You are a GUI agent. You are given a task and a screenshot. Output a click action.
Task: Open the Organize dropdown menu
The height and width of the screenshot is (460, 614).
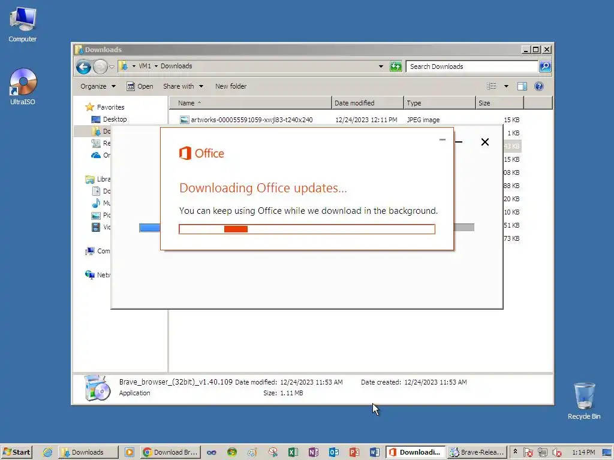pos(98,86)
